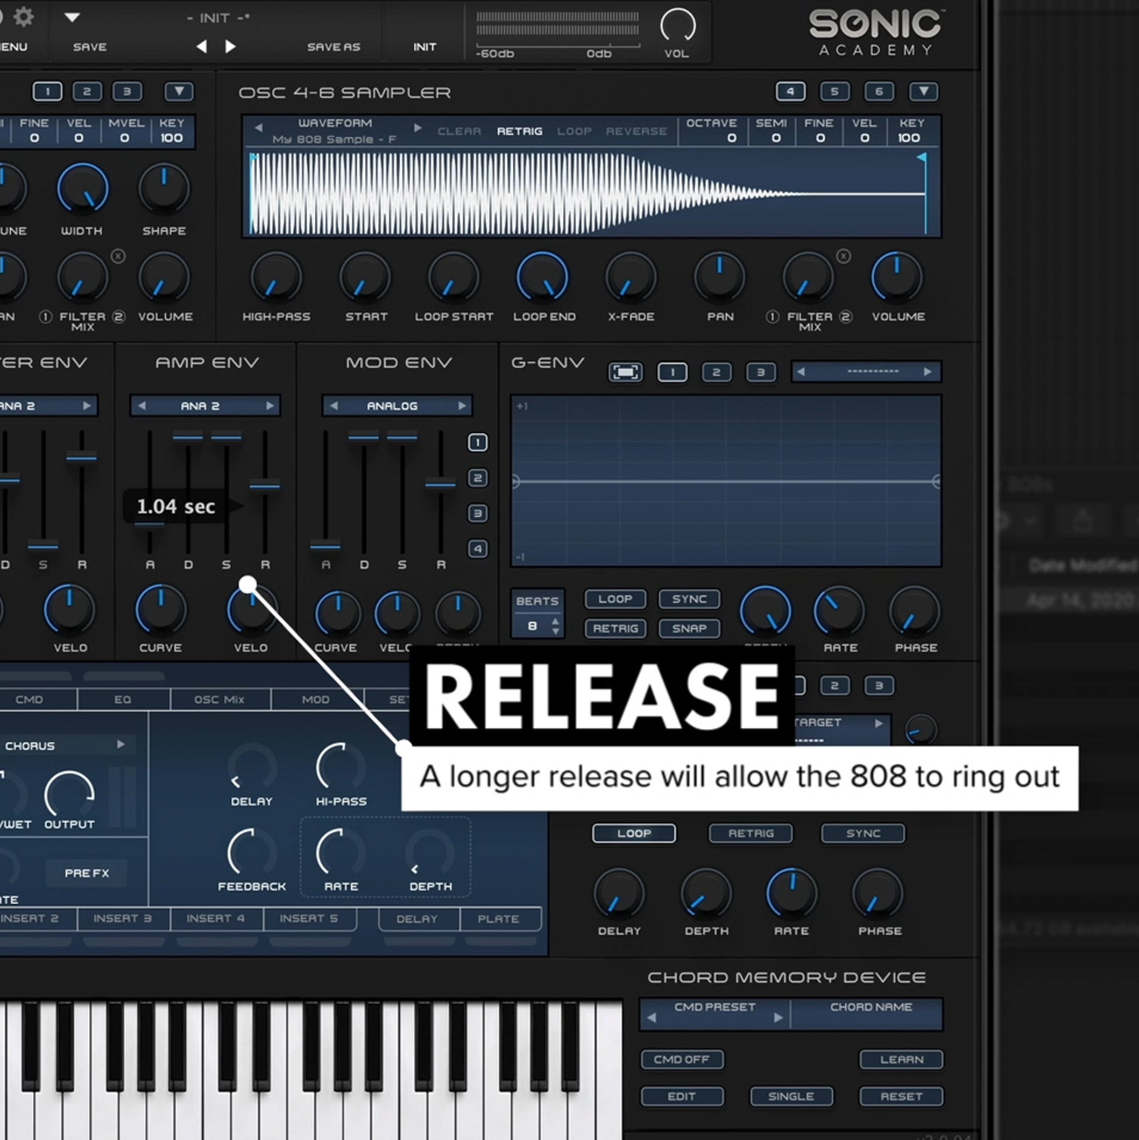1139x1140 pixels.
Task: Click the SAVE AS button
Action: 333,47
